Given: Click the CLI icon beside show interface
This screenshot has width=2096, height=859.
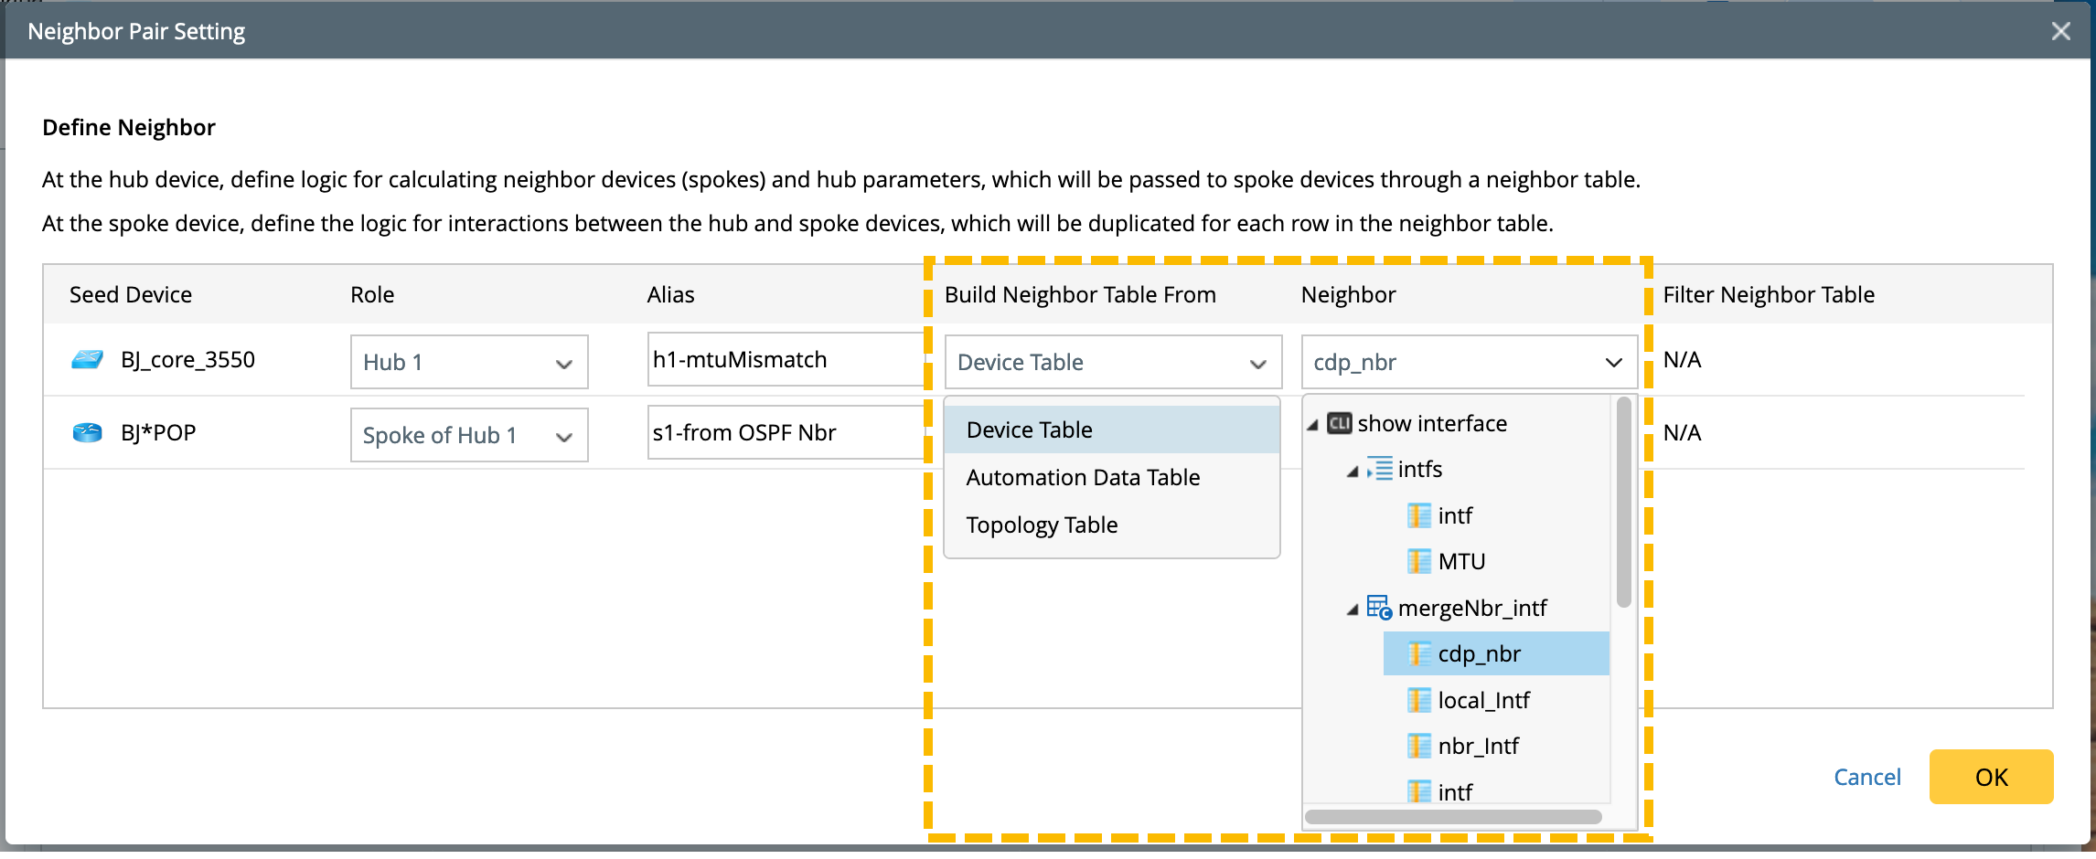Looking at the screenshot, I should (x=1339, y=423).
